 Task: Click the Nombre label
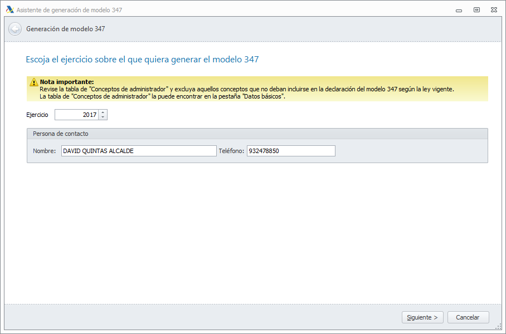click(x=45, y=151)
